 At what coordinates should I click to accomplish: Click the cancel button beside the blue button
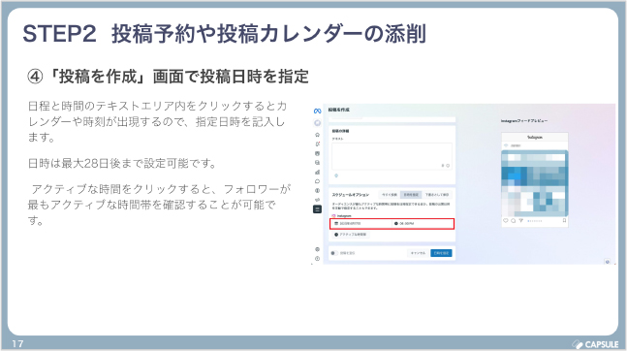click(418, 253)
